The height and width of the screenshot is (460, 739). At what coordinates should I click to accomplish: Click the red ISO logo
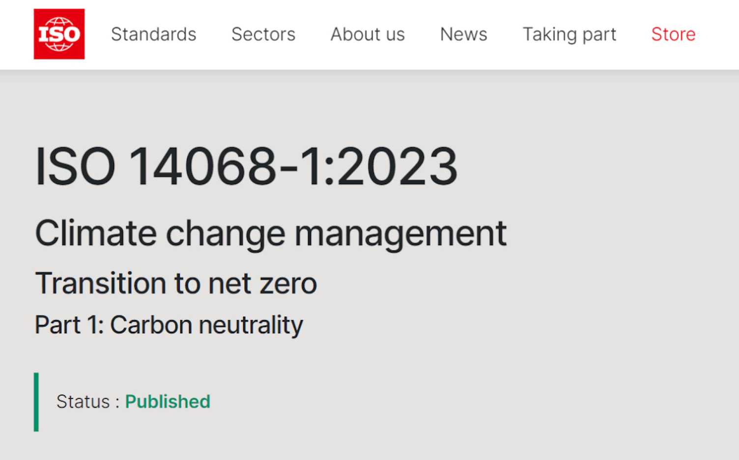(x=59, y=34)
